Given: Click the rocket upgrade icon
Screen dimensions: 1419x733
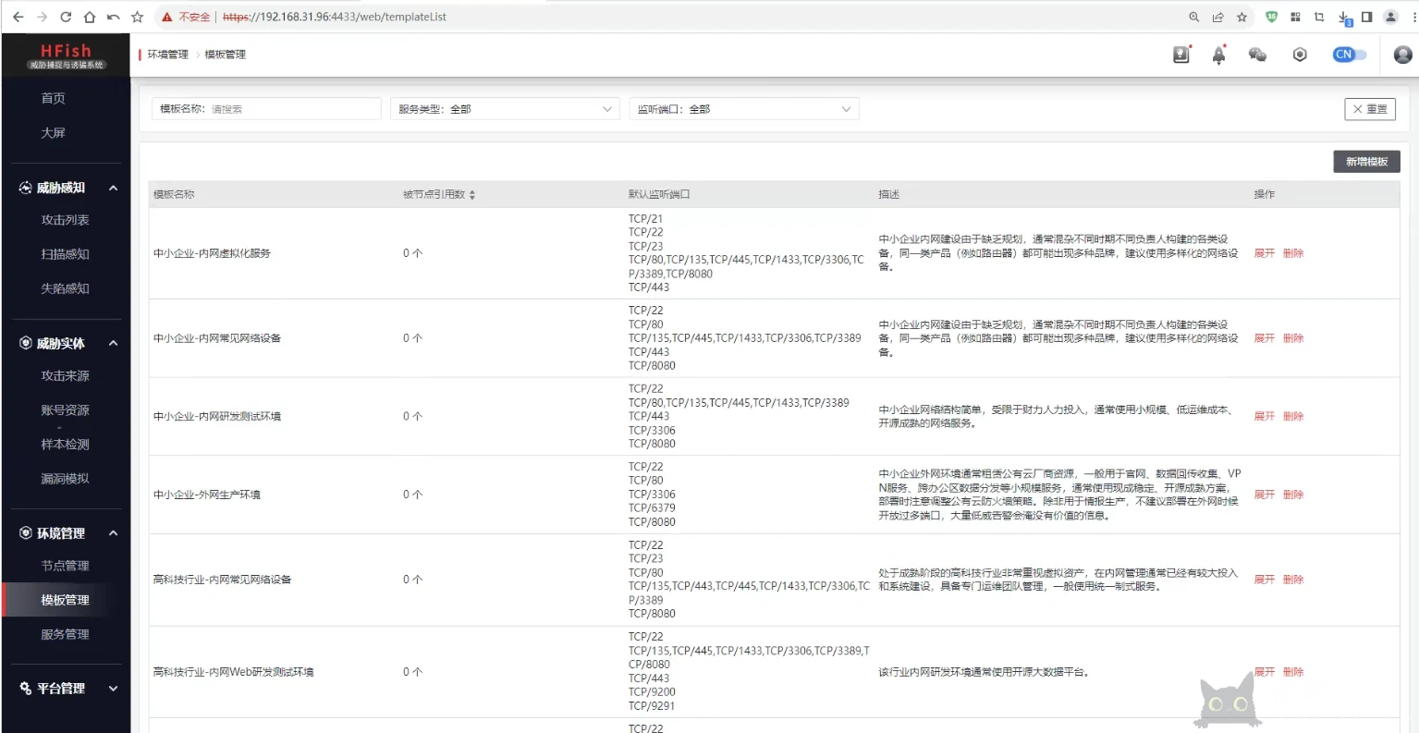Looking at the screenshot, I should coord(1218,55).
